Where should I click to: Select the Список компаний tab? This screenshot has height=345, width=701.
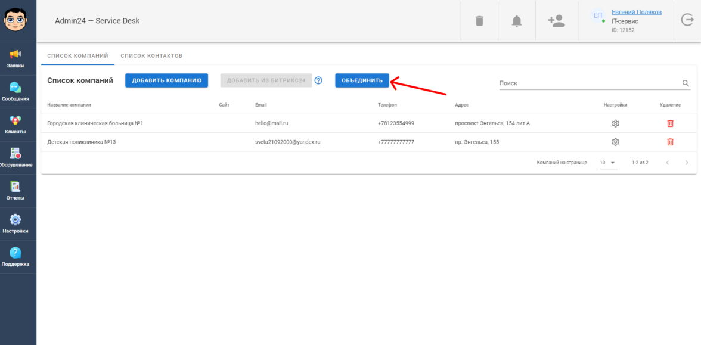point(77,56)
